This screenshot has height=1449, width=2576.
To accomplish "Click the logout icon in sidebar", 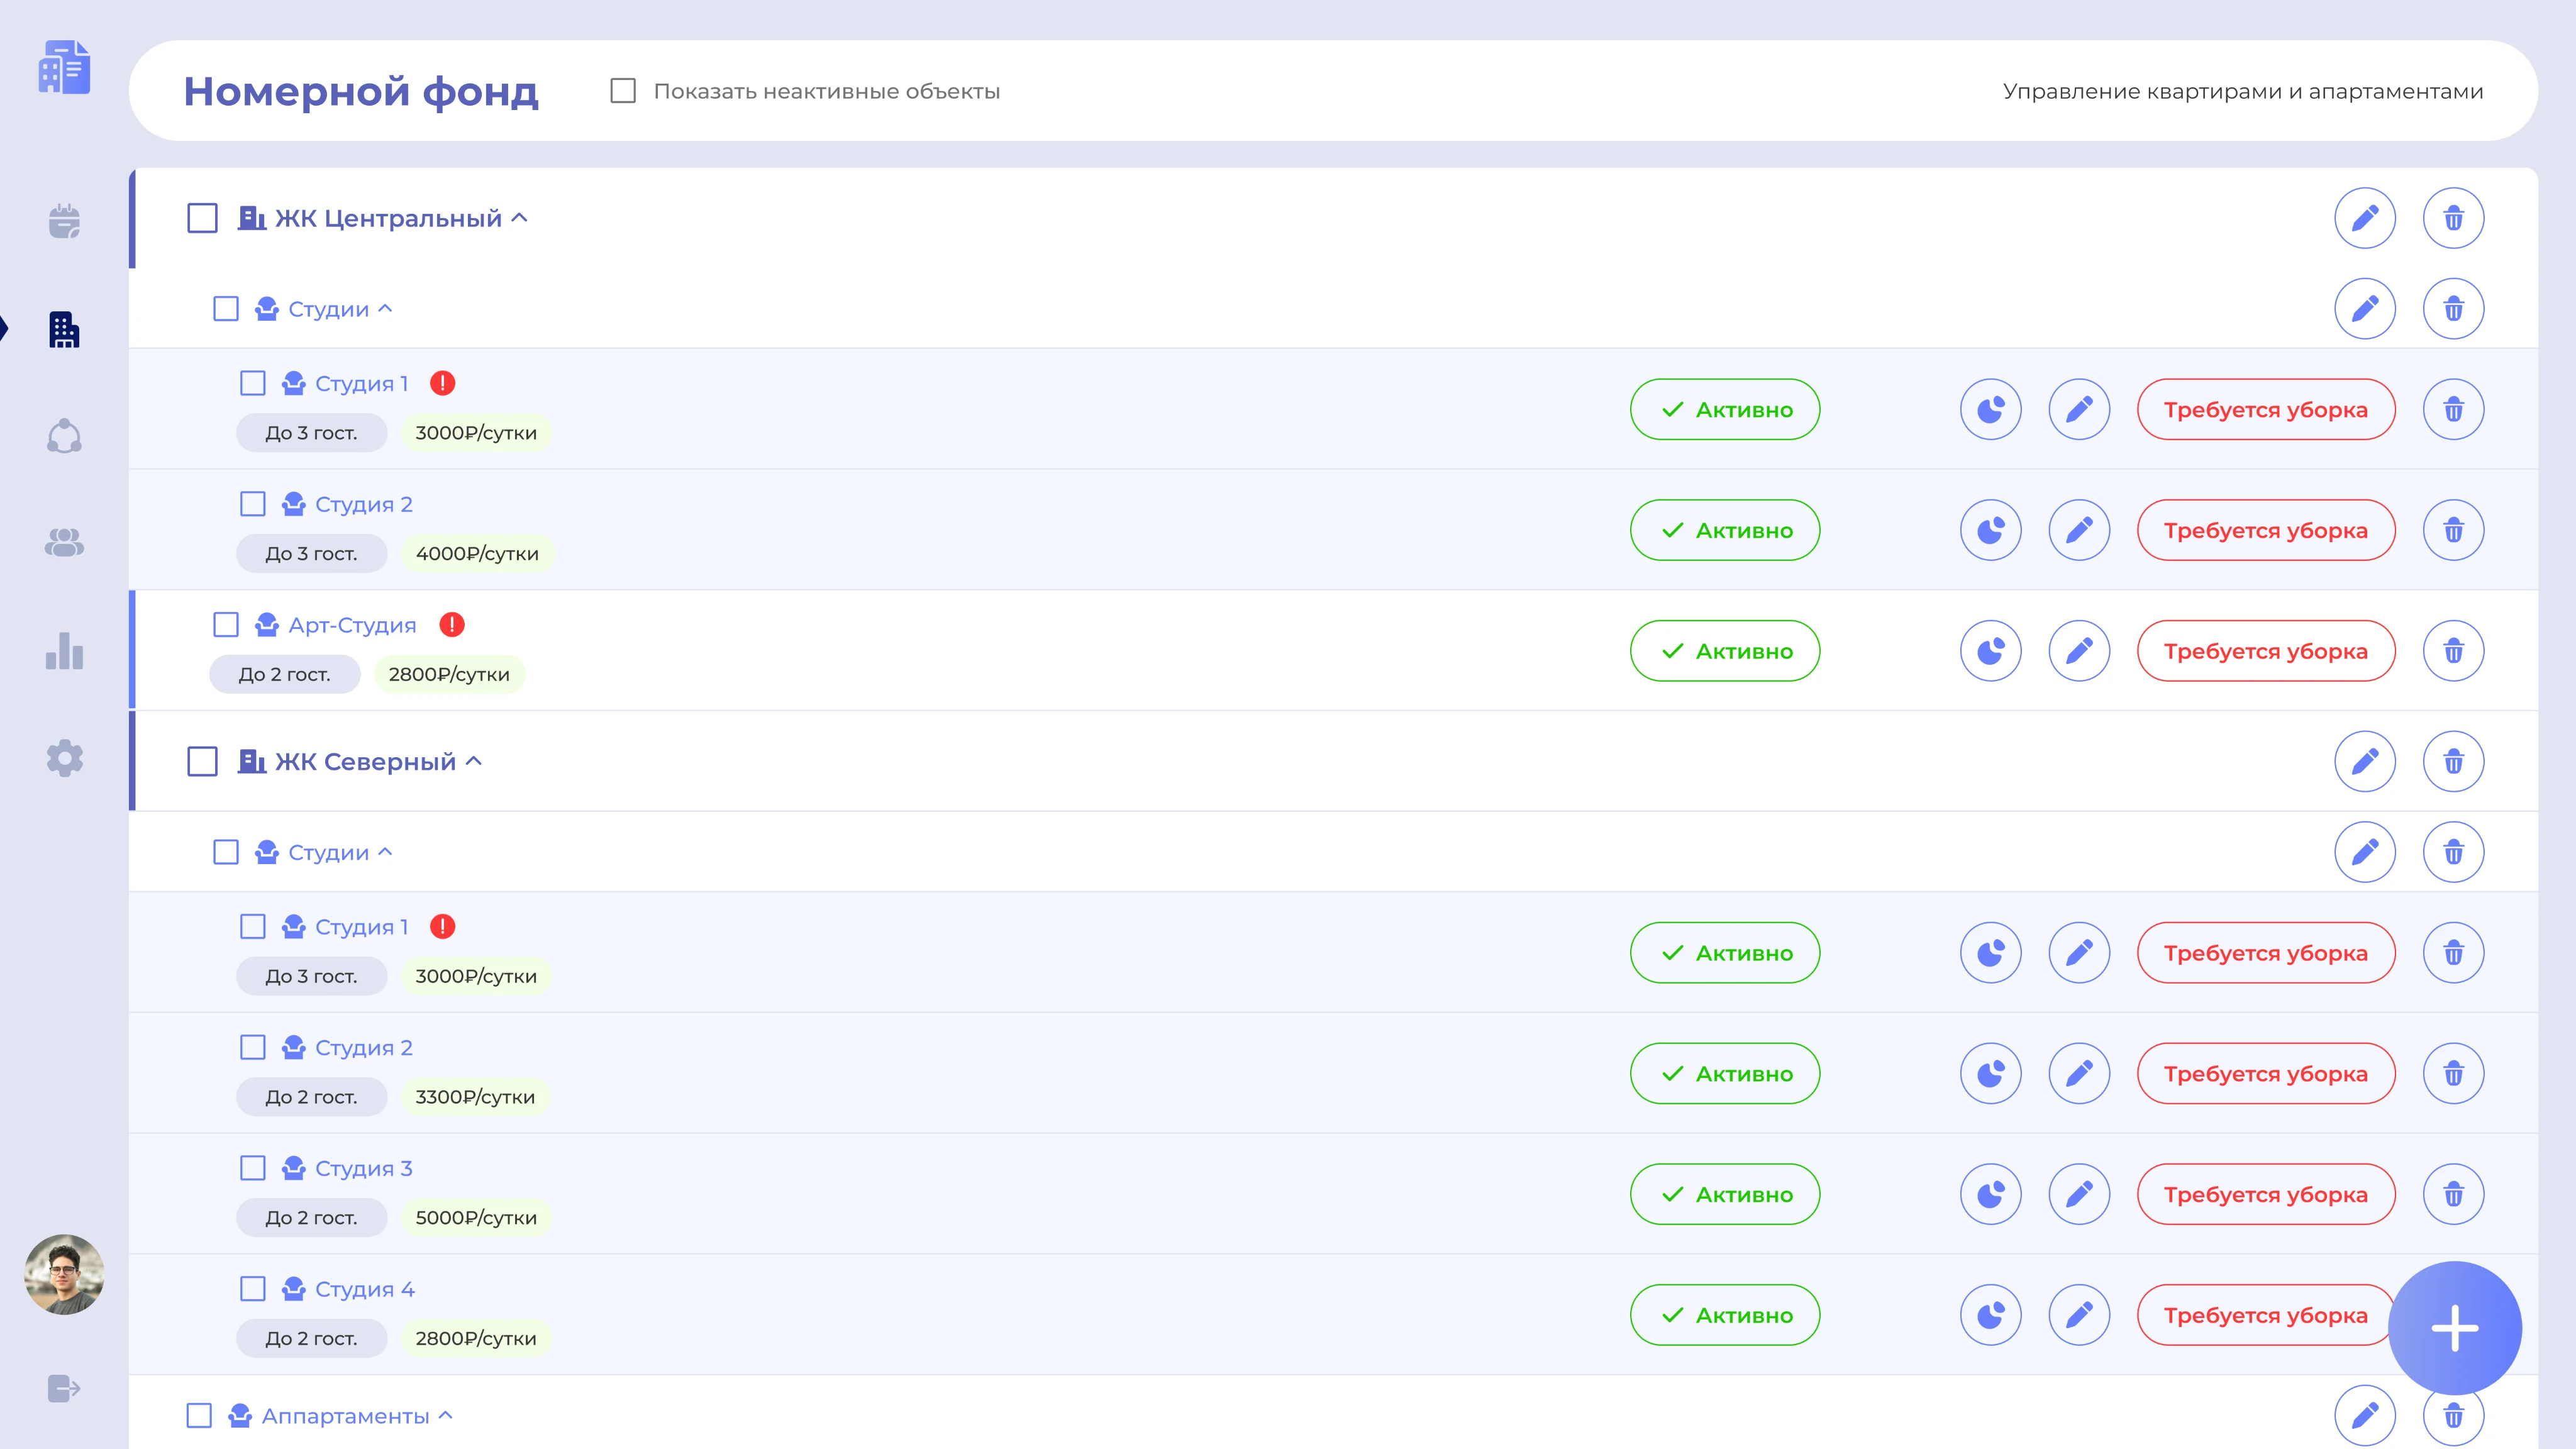I will [64, 1388].
